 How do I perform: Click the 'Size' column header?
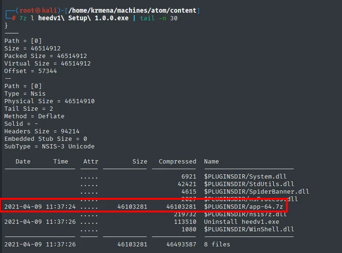click(x=140, y=162)
